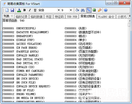Click the translation 'C000000D (无效的参数)'
Viewport: 132px width, 104px height.
[x=80, y=75]
